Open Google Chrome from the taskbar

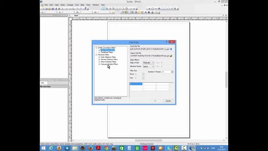[x=106, y=148]
